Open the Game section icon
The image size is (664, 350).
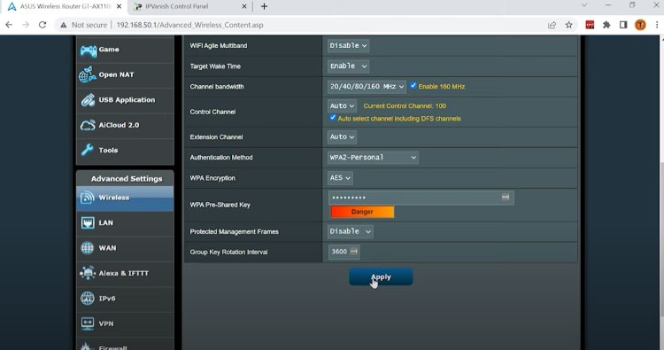coord(89,50)
